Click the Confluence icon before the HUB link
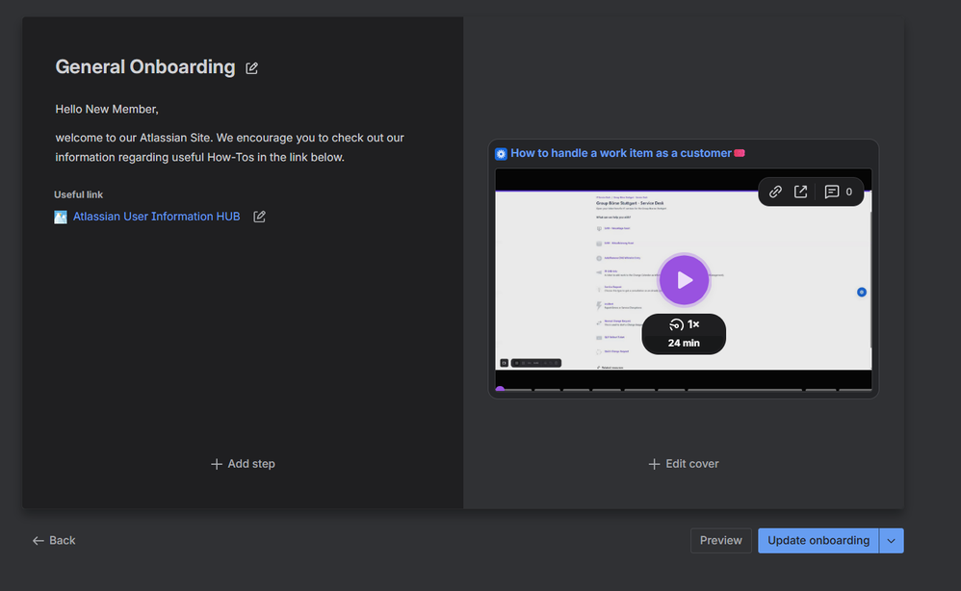961x591 pixels. (x=61, y=217)
